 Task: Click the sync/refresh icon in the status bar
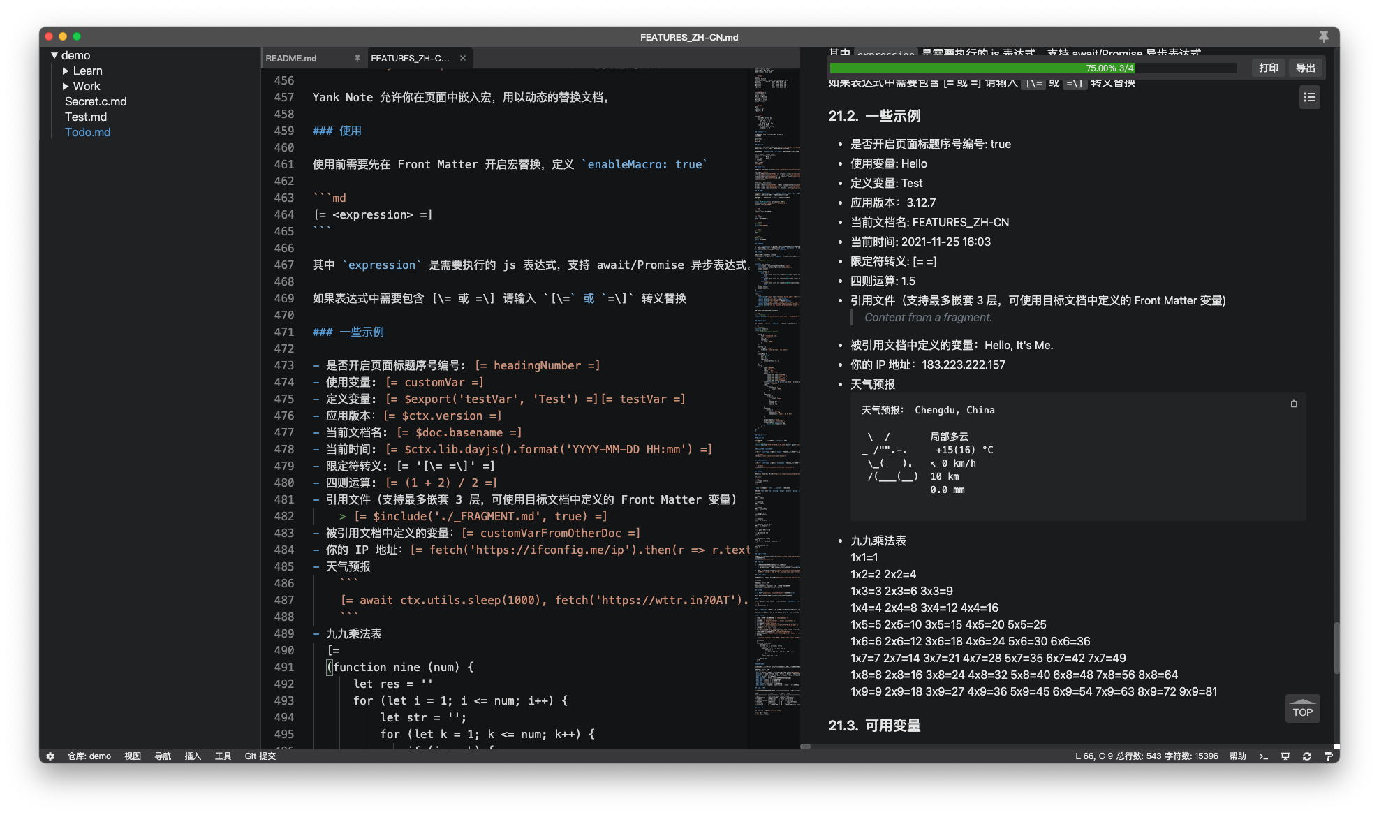[x=1306, y=756]
